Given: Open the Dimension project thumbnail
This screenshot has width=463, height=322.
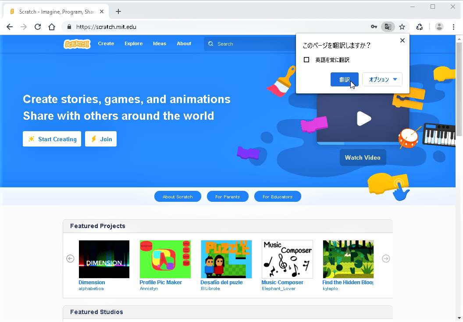Looking at the screenshot, I should coord(104,259).
